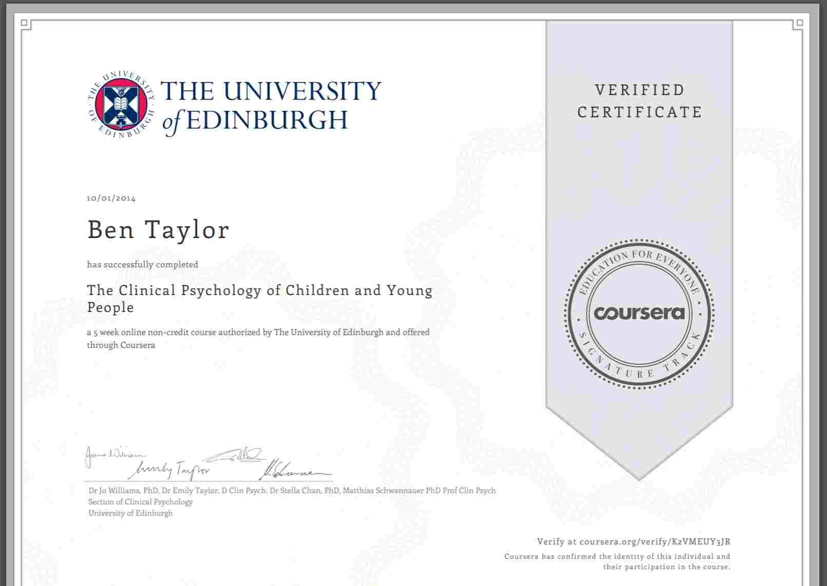The image size is (827, 586).
Task: Click the name Ben Taylor
Action: (x=158, y=229)
